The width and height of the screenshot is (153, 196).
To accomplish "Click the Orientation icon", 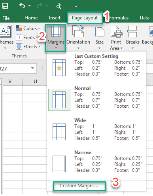I will point(78,31).
